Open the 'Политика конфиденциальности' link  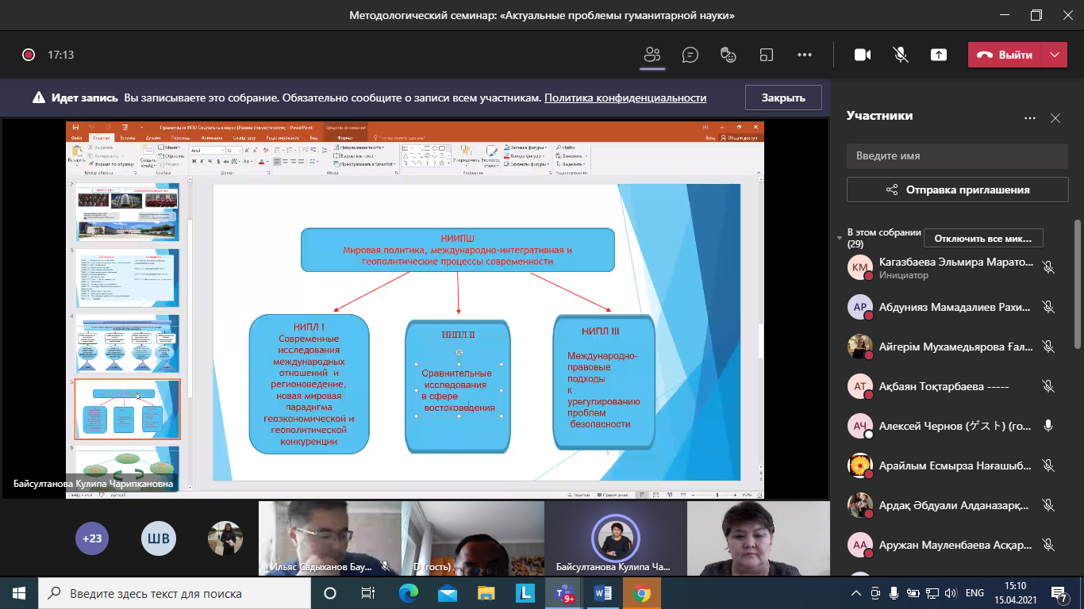tap(625, 98)
